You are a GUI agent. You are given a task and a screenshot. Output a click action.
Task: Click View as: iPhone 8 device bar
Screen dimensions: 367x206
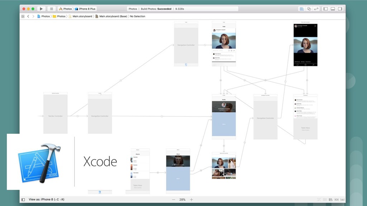(46, 200)
